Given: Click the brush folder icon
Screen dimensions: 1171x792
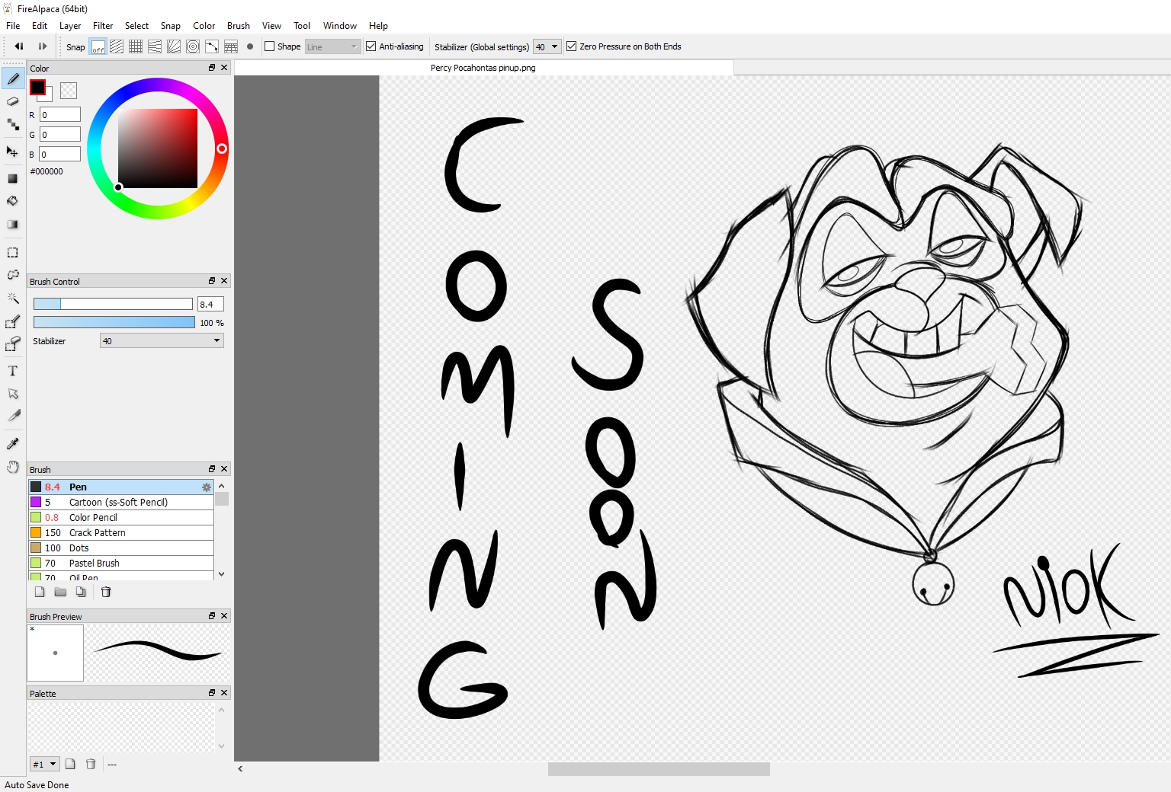Looking at the screenshot, I should point(60,592).
